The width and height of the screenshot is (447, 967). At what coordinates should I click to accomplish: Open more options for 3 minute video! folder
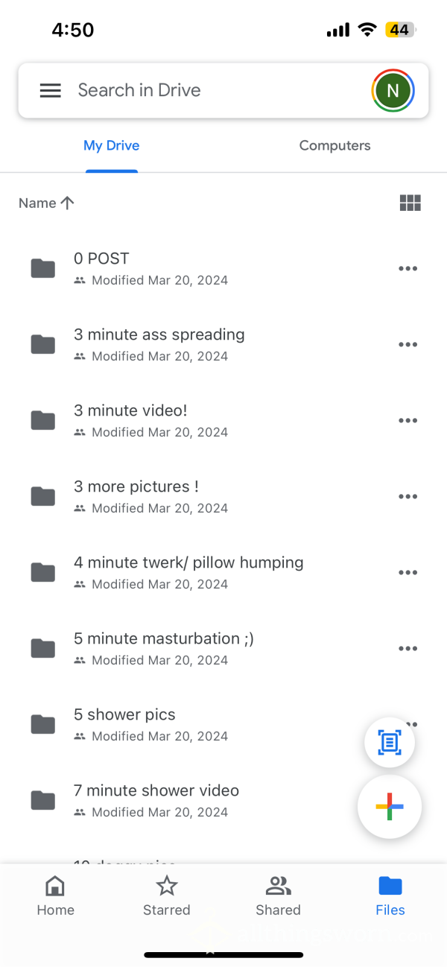coord(408,421)
